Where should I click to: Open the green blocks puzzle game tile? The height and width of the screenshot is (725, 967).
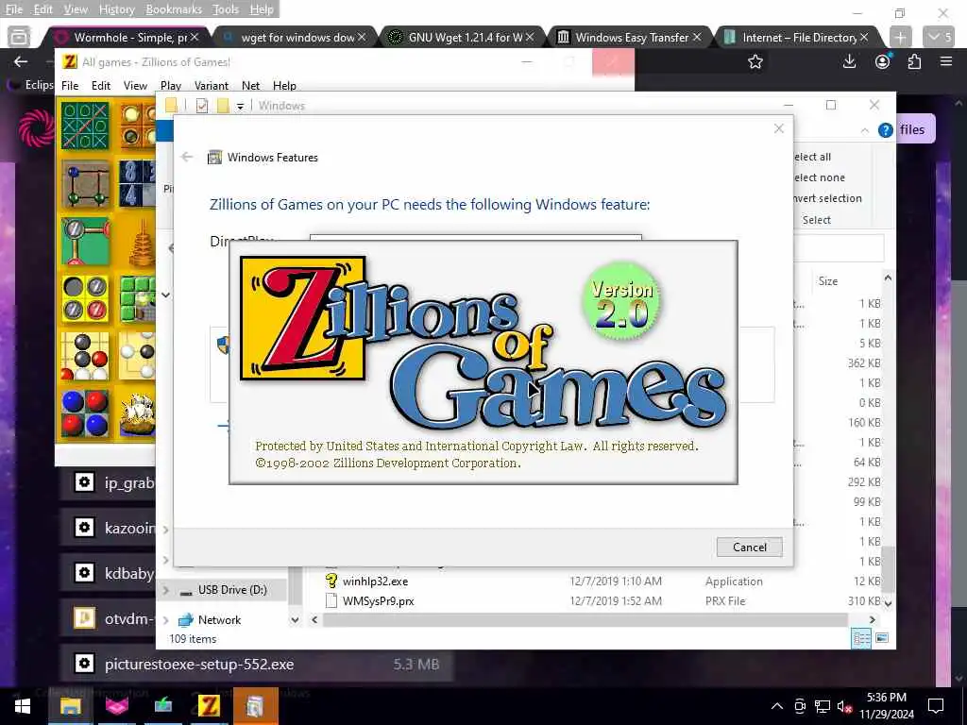(138, 298)
